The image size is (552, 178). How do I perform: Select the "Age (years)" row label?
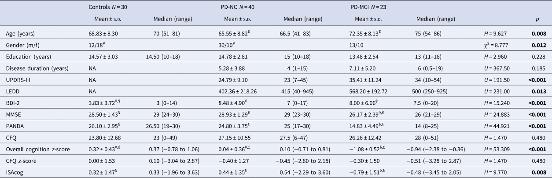coord(21,33)
